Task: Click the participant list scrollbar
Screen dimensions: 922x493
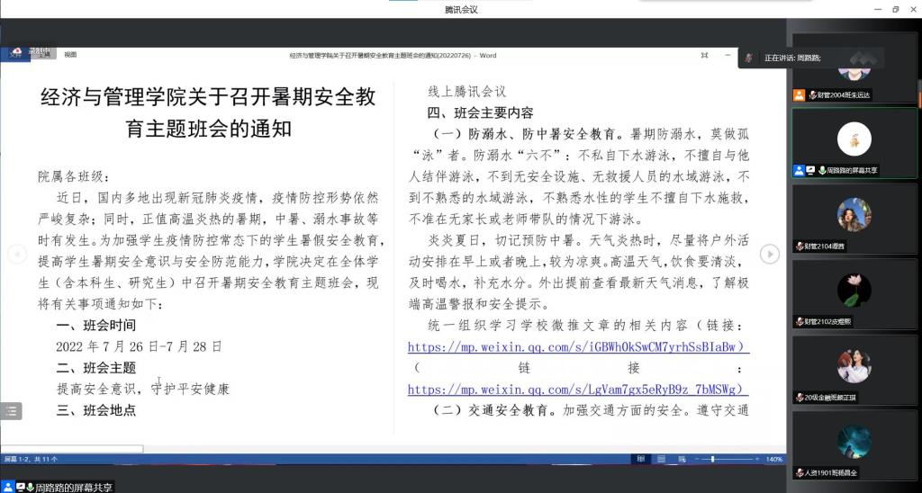Action: [918, 81]
